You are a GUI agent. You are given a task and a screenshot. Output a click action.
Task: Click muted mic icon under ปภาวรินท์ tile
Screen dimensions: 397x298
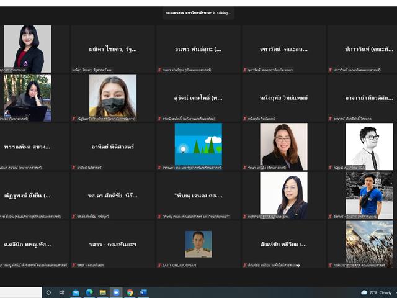[x=331, y=70]
